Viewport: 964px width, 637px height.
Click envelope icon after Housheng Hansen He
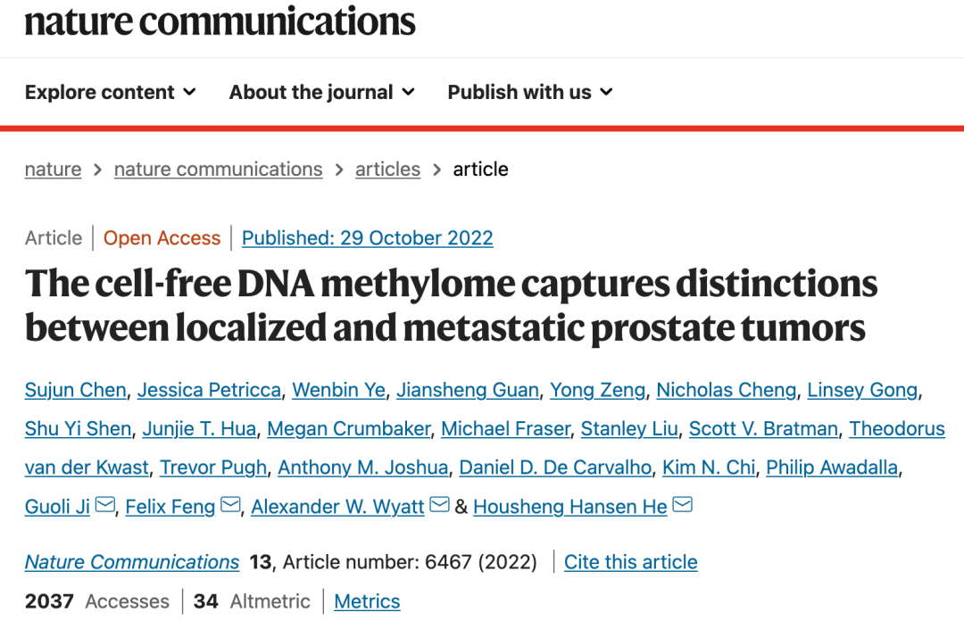(682, 506)
